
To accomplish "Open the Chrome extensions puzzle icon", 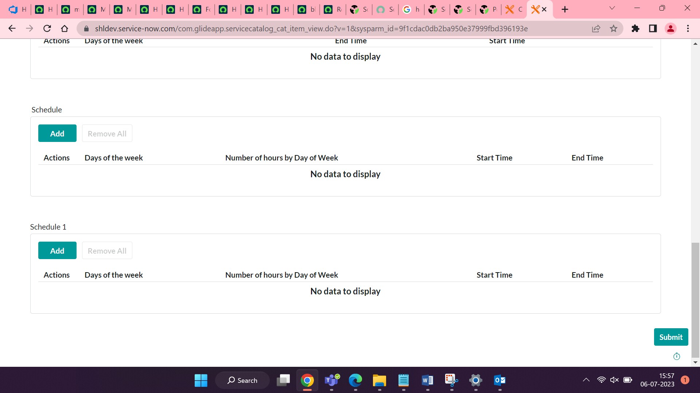I will point(635,28).
